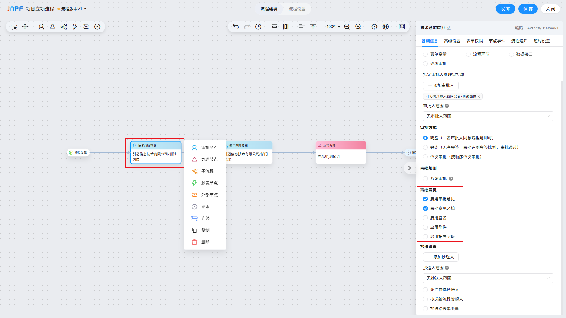566x318 pixels.
Task: Uncheck the 启用审批意见 checkbox
Action: pyautogui.click(x=425, y=199)
